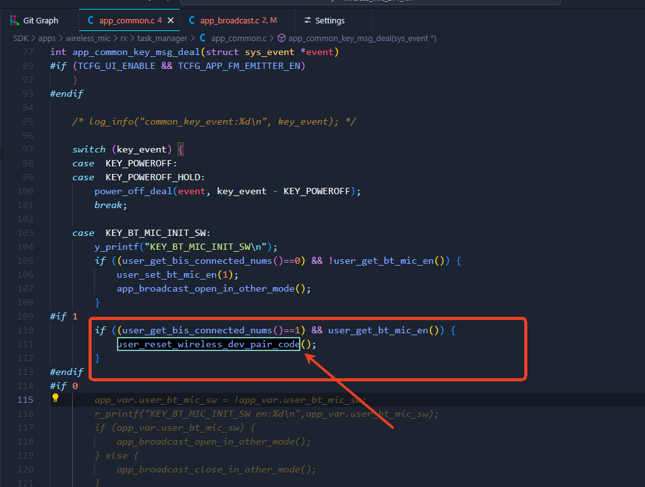Click the log_info comment on line 95

point(214,121)
